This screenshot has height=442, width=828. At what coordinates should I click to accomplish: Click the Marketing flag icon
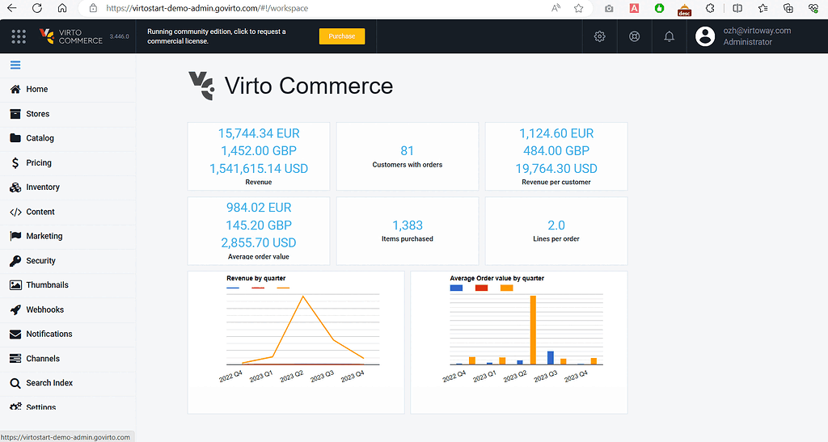[x=15, y=236]
